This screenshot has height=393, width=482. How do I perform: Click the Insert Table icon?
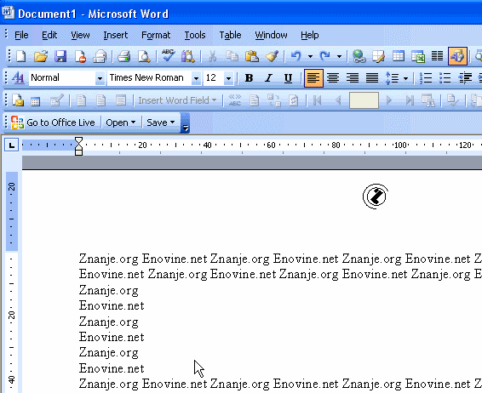(x=398, y=56)
